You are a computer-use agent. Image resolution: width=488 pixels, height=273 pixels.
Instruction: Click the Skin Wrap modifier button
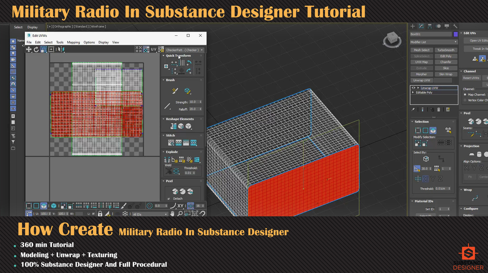coord(446,74)
